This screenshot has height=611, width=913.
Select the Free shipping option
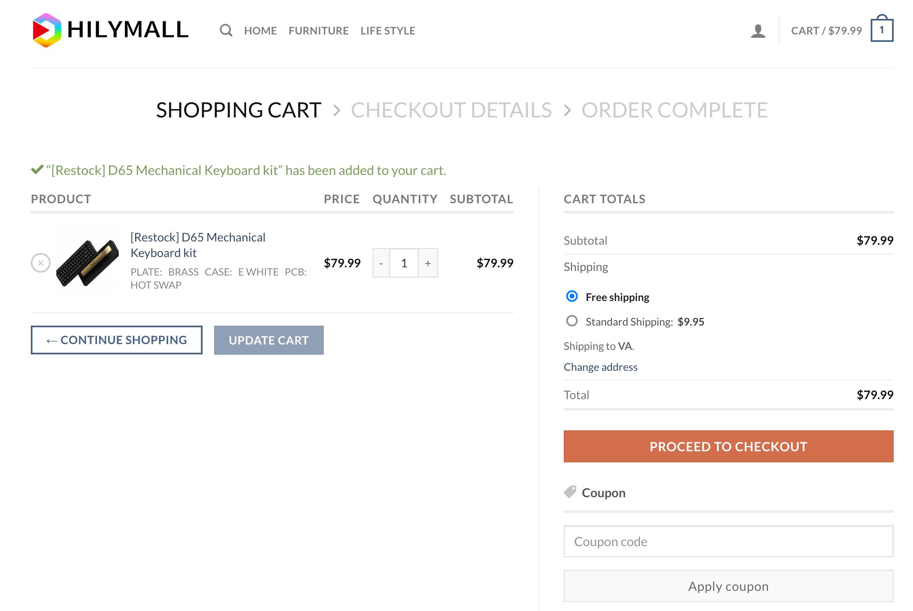pos(572,296)
